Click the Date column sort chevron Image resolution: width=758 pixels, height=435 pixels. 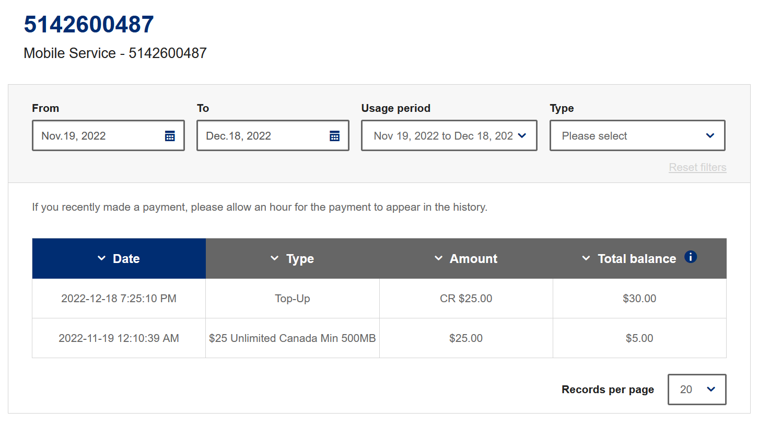pos(101,259)
